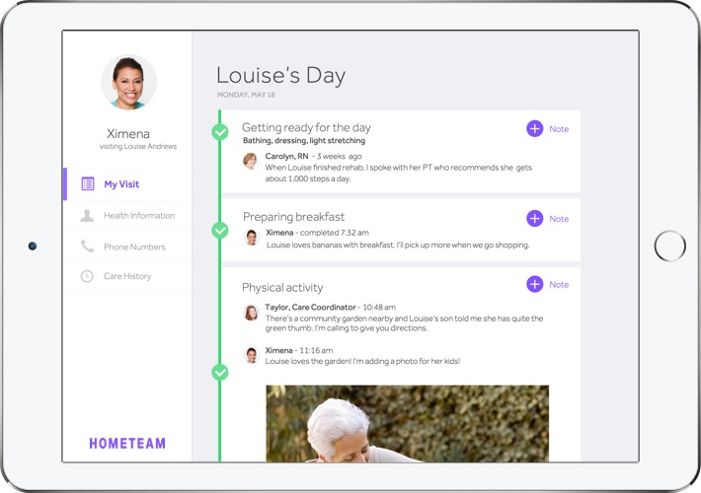The height and width of the screenshot is (493, 701).
Task: Click Carolyn, RN's avatar
Action: [x=251, y=161]
